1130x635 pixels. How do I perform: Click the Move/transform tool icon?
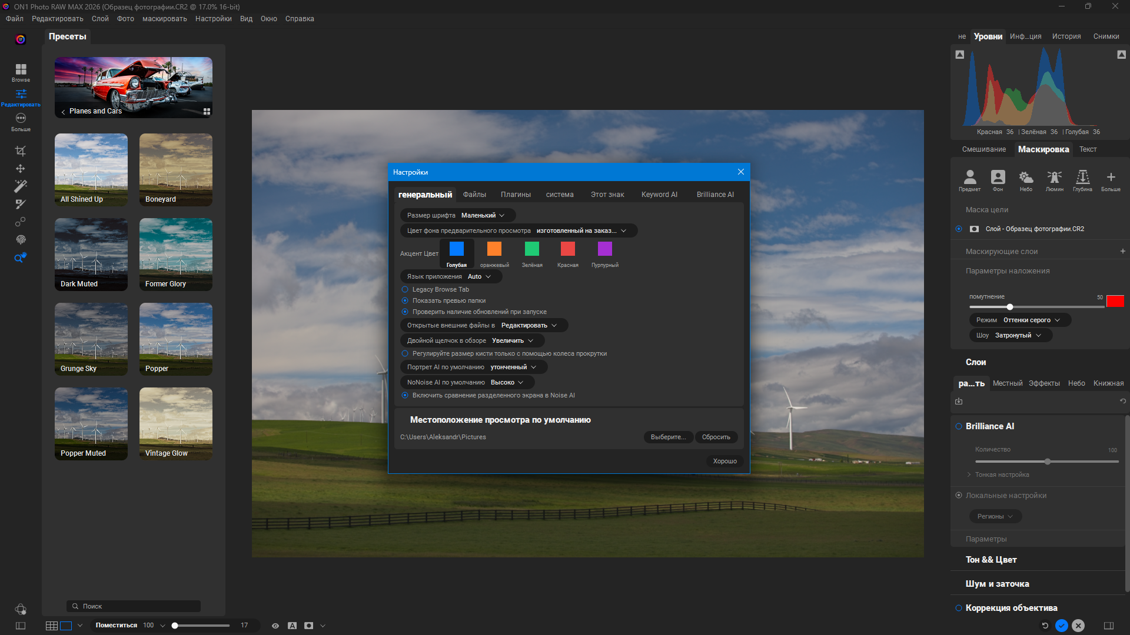point(21,169)
